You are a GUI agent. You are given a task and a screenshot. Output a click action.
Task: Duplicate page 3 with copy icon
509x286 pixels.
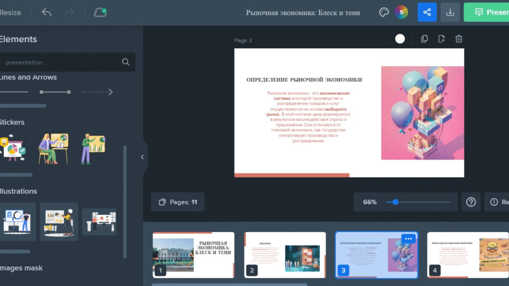pos(424,39)
